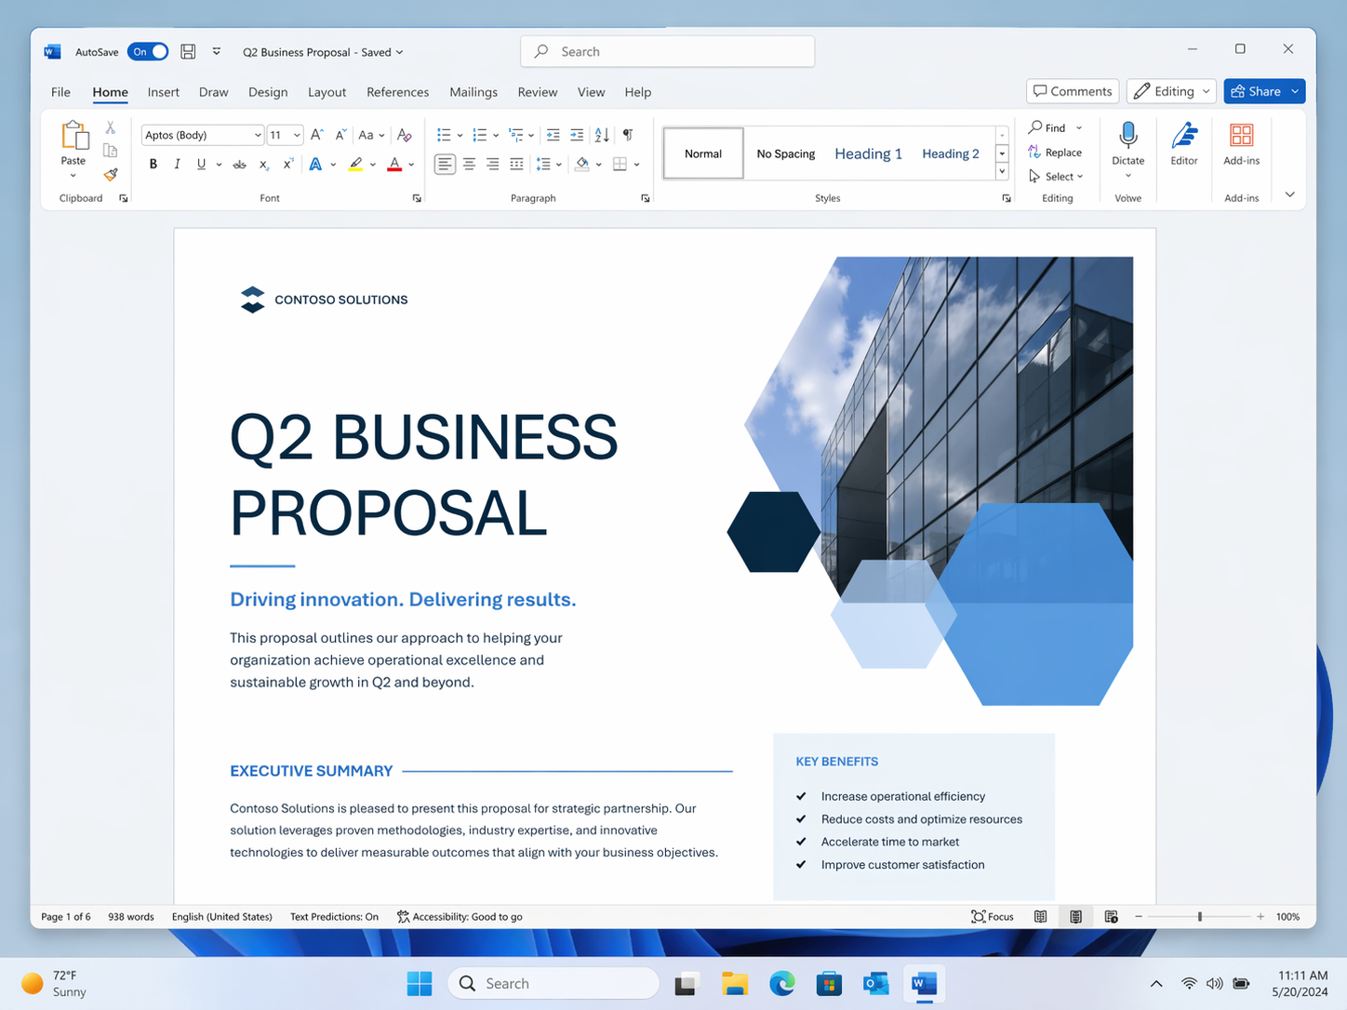The width and height of the screenshot is (1347, 1010).
Task: Apply the Heading 1 style
Action: click(x=868, y=153)
